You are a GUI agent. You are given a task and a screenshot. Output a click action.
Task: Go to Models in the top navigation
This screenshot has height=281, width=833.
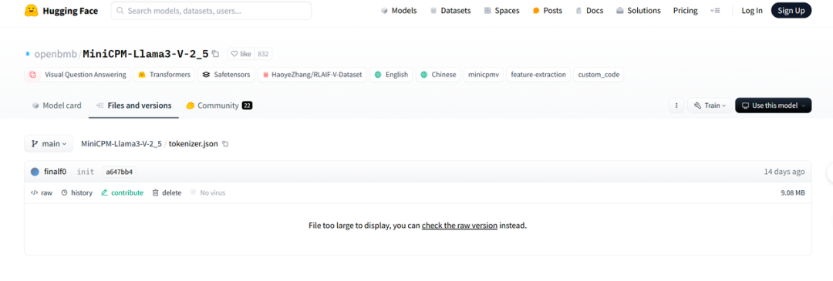(x=399, y=11)
